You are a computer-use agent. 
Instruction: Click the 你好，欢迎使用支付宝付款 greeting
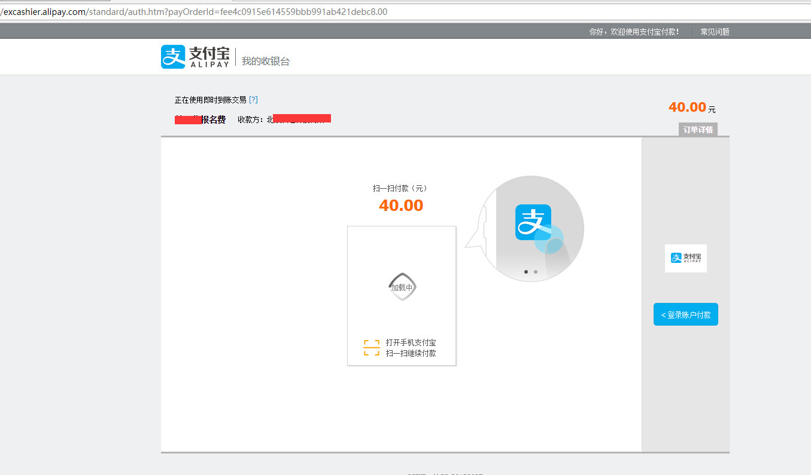click(634, 32)
